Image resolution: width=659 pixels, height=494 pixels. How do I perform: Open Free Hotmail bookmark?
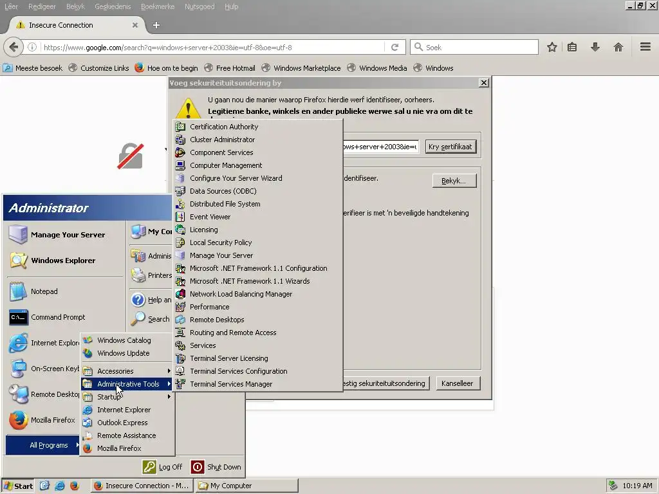click(x=230, y=68)
